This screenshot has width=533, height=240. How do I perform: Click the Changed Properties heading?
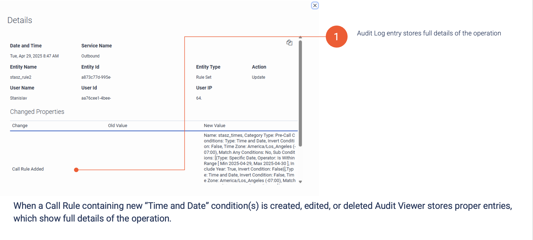click(x=37, y=112)
